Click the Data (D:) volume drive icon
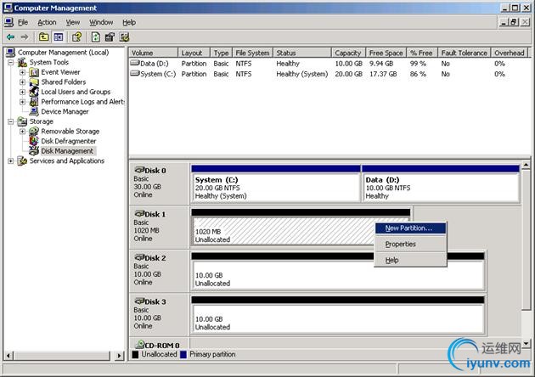 click(x=135, y=63)
